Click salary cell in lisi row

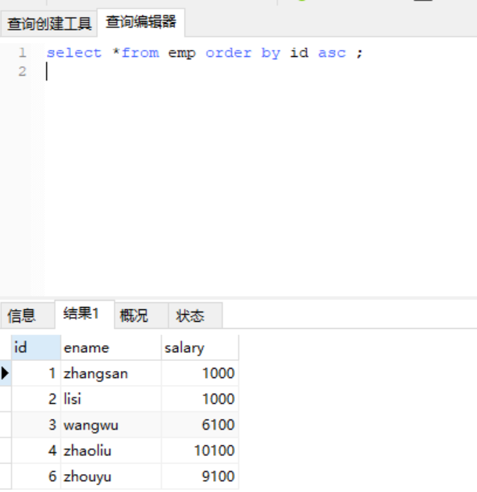(x=200, y=399)
